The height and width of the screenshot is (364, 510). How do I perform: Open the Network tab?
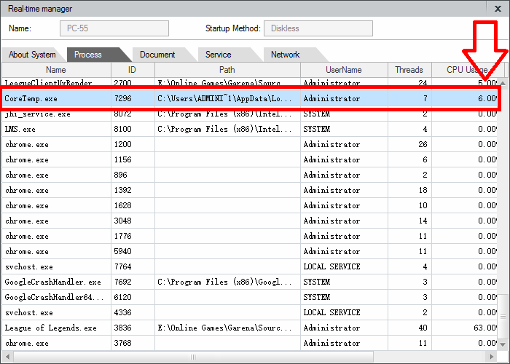(285, 55)
